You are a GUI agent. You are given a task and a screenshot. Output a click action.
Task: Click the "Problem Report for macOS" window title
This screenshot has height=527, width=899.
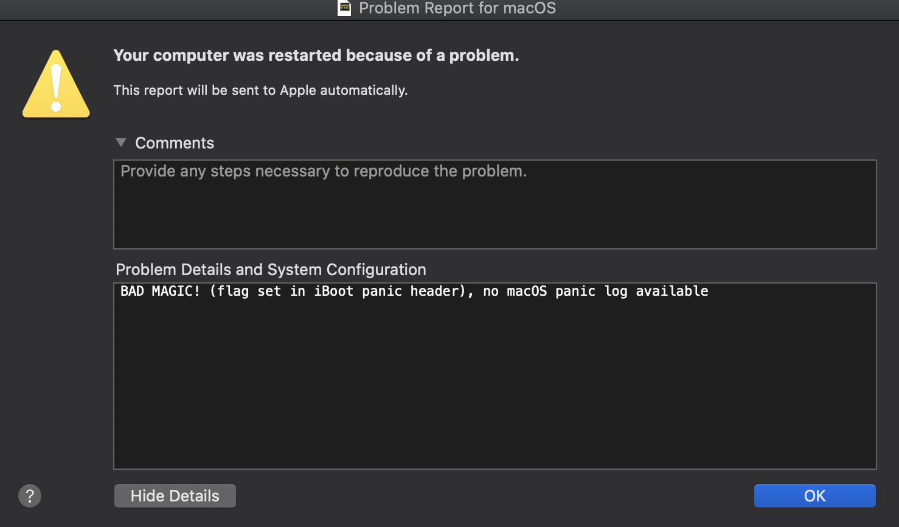pos(457,8)
